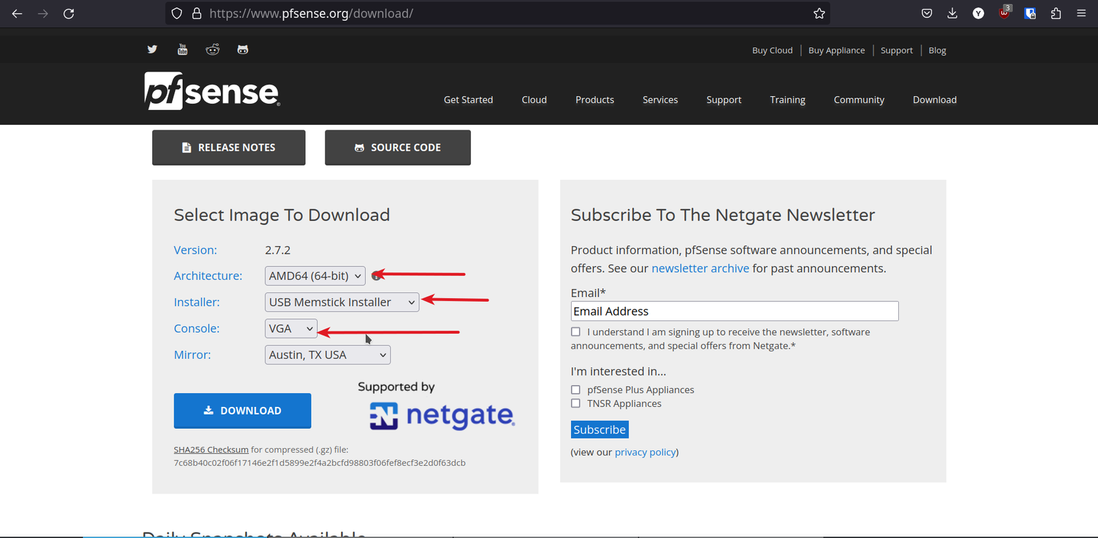Visit the Reddit community icon
This screenshot has height=538, width=1098.
213,49
